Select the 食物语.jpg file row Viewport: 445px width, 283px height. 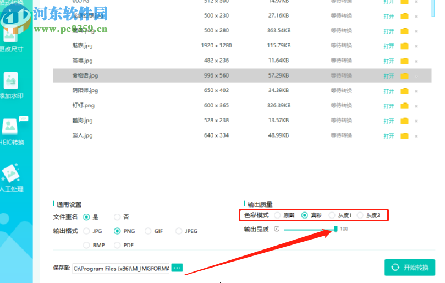point(242,75)
